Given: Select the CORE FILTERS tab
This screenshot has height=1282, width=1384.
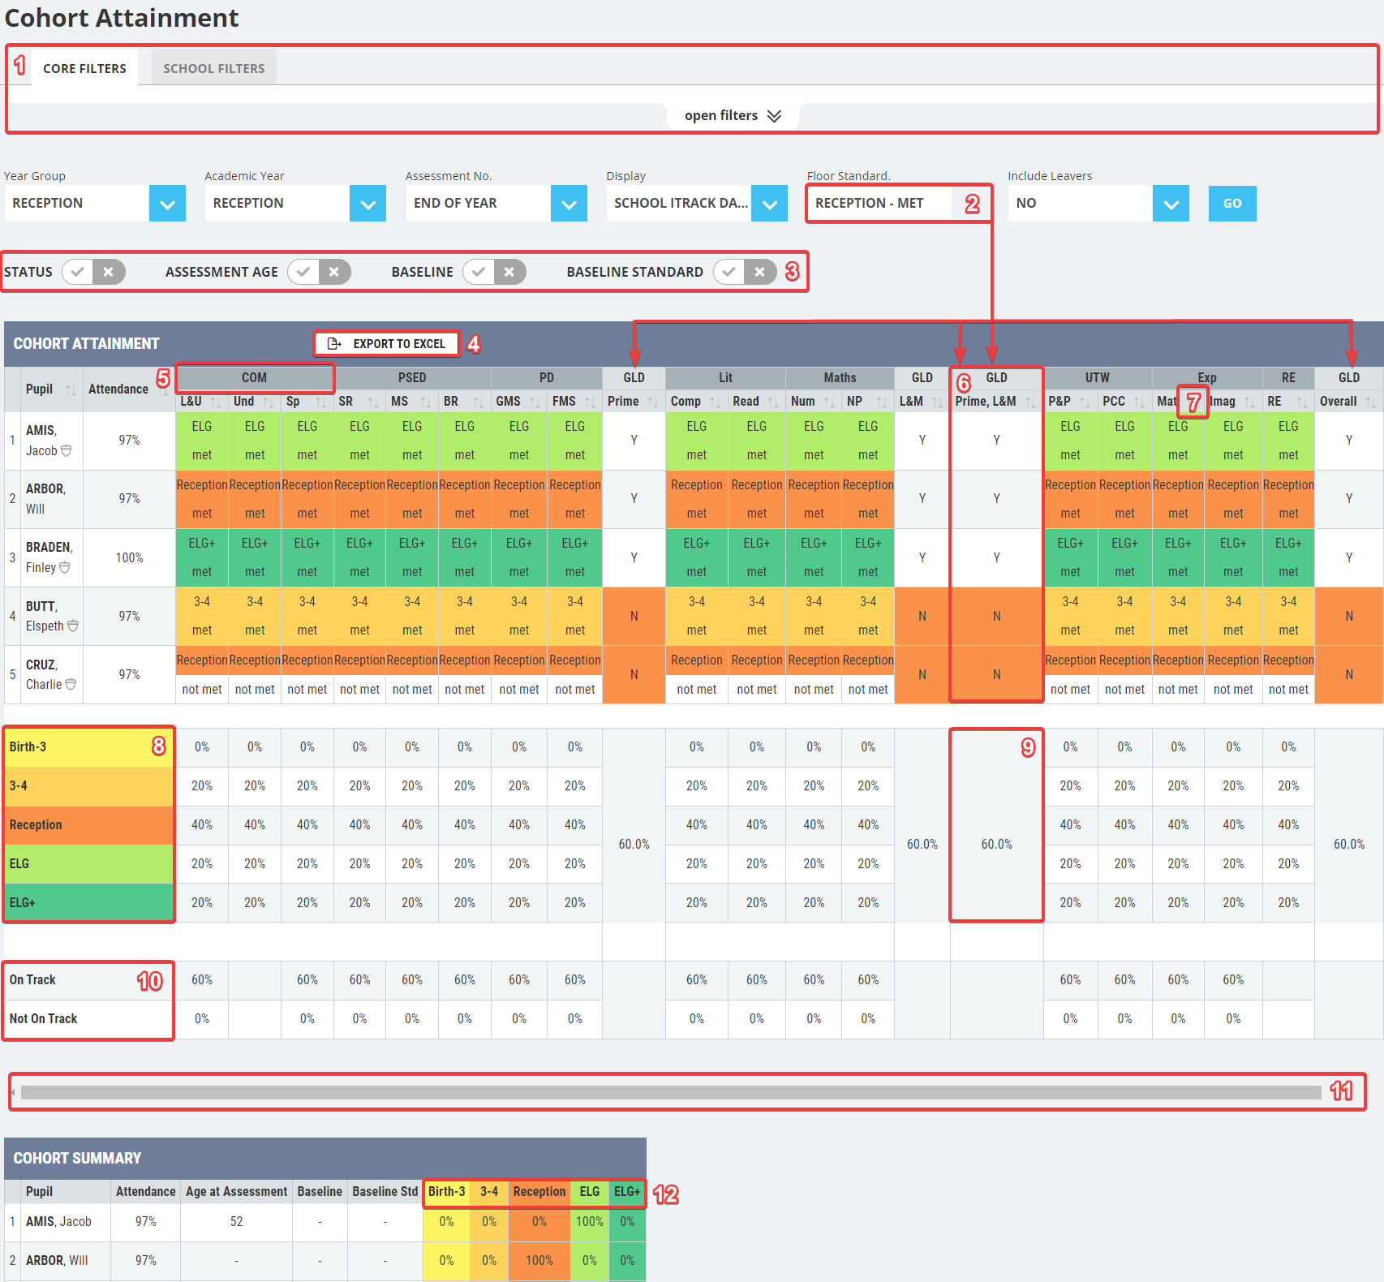Looking at the screenshot, I should coord(84,68).
